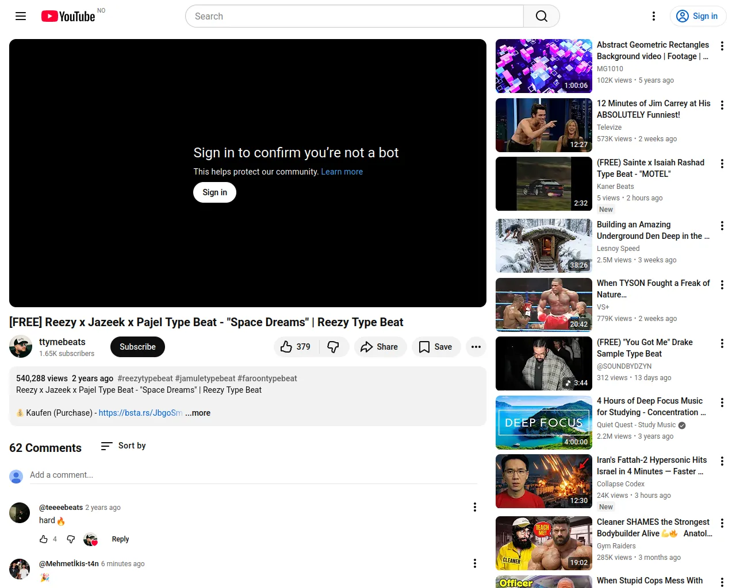Screen dimensions: 736x588
Task: Open menu for Deep Focus Music video
Action: (722, 403)
